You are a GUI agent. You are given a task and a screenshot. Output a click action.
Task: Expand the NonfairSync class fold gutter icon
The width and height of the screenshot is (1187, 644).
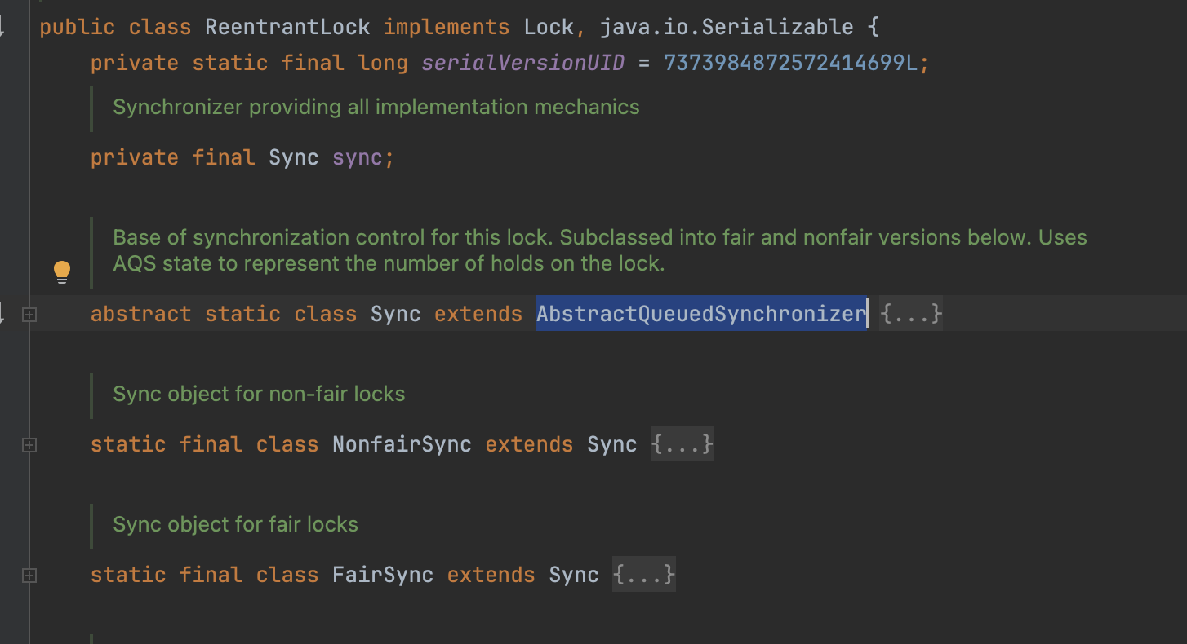coord(29,445)
